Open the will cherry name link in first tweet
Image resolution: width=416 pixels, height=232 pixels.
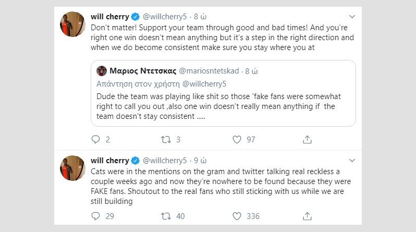pyautogui.click(x=109, y=16)
